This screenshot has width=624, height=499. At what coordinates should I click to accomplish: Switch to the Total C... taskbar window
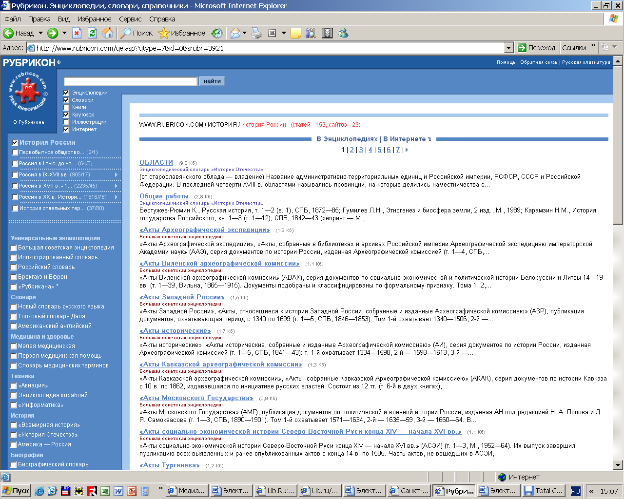pos(543,491)
